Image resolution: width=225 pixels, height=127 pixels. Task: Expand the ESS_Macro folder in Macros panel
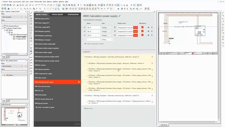[2, 75]
